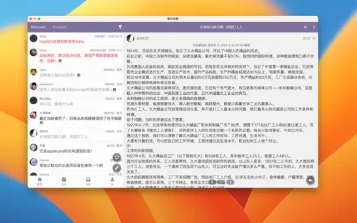The image size is (357, 223).
Task: Click avatar of user xiantianhu in list
Action: pos(33,87)
